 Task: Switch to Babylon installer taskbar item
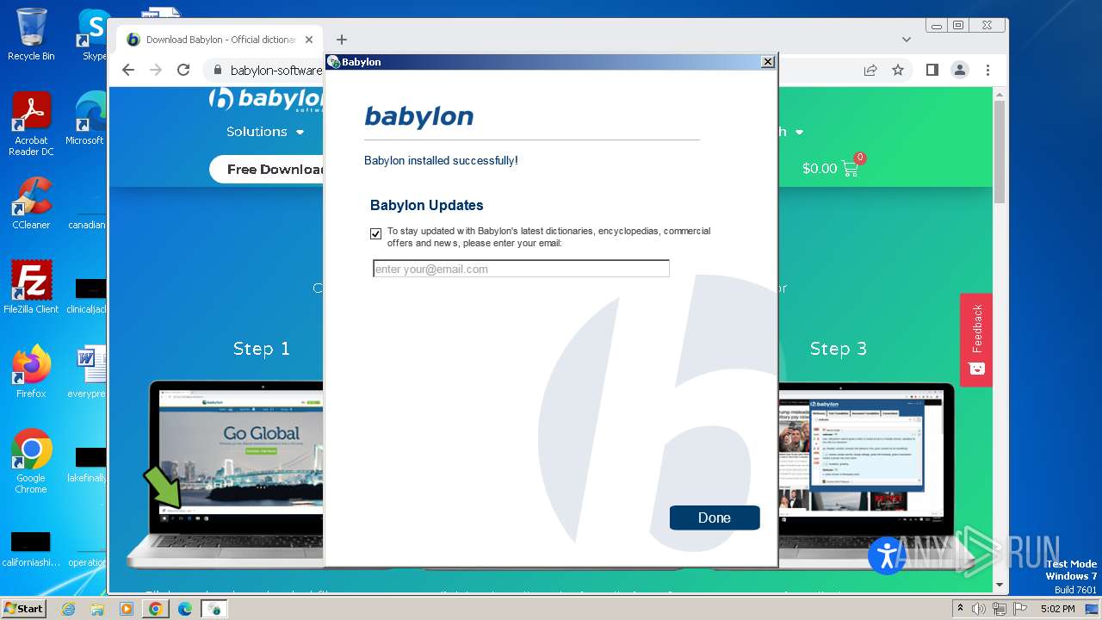pyautogui.click(x=214, y=609)
